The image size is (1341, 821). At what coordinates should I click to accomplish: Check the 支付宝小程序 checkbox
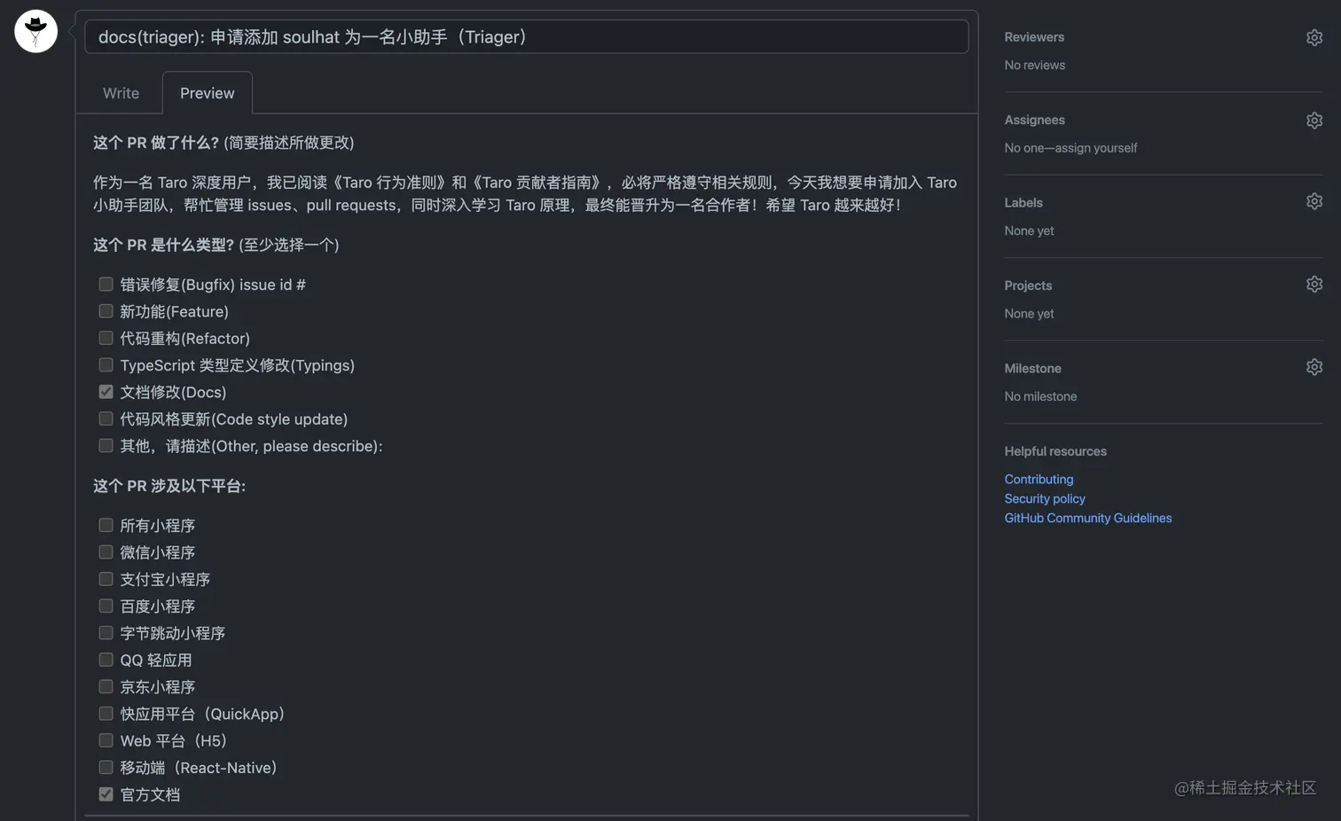(106, 579)
